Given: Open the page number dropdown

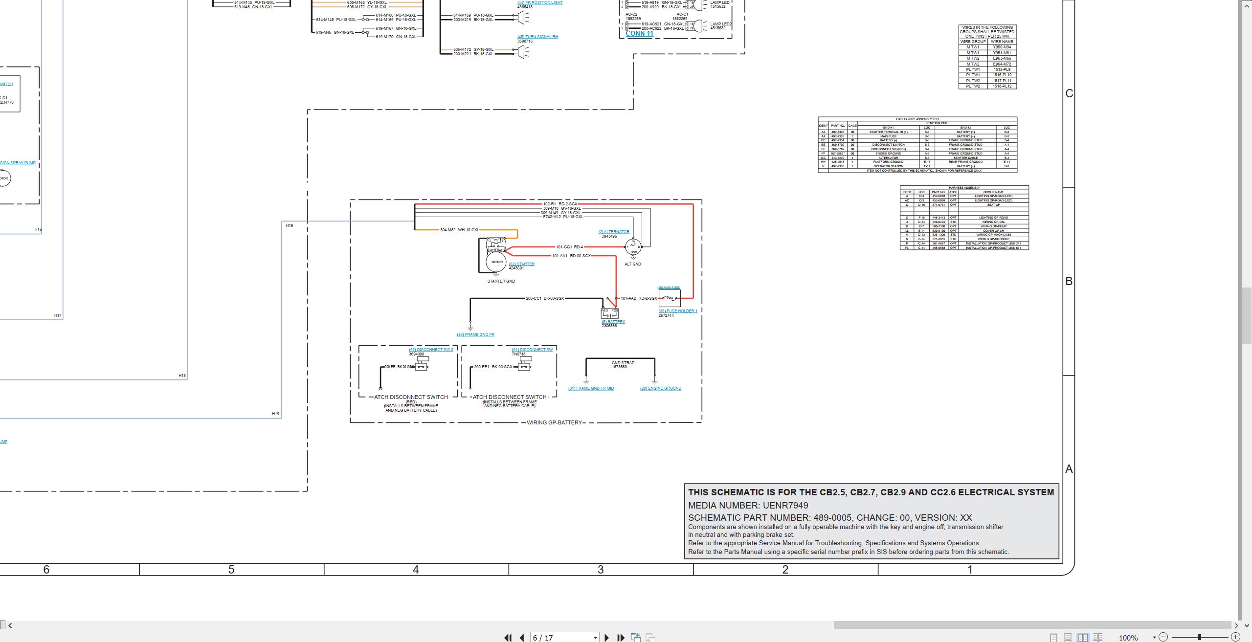Looking at the screenshot, I should pyautogui.click(x=595, y=638).
